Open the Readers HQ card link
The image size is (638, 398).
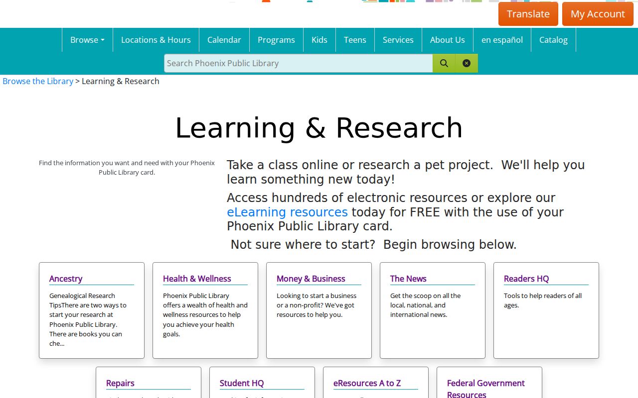point(526,279)
